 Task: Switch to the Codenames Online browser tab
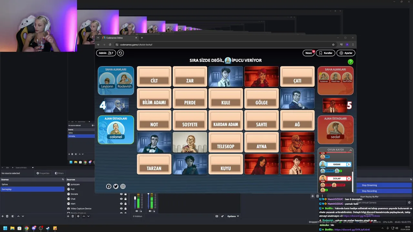tap(119, 38)
